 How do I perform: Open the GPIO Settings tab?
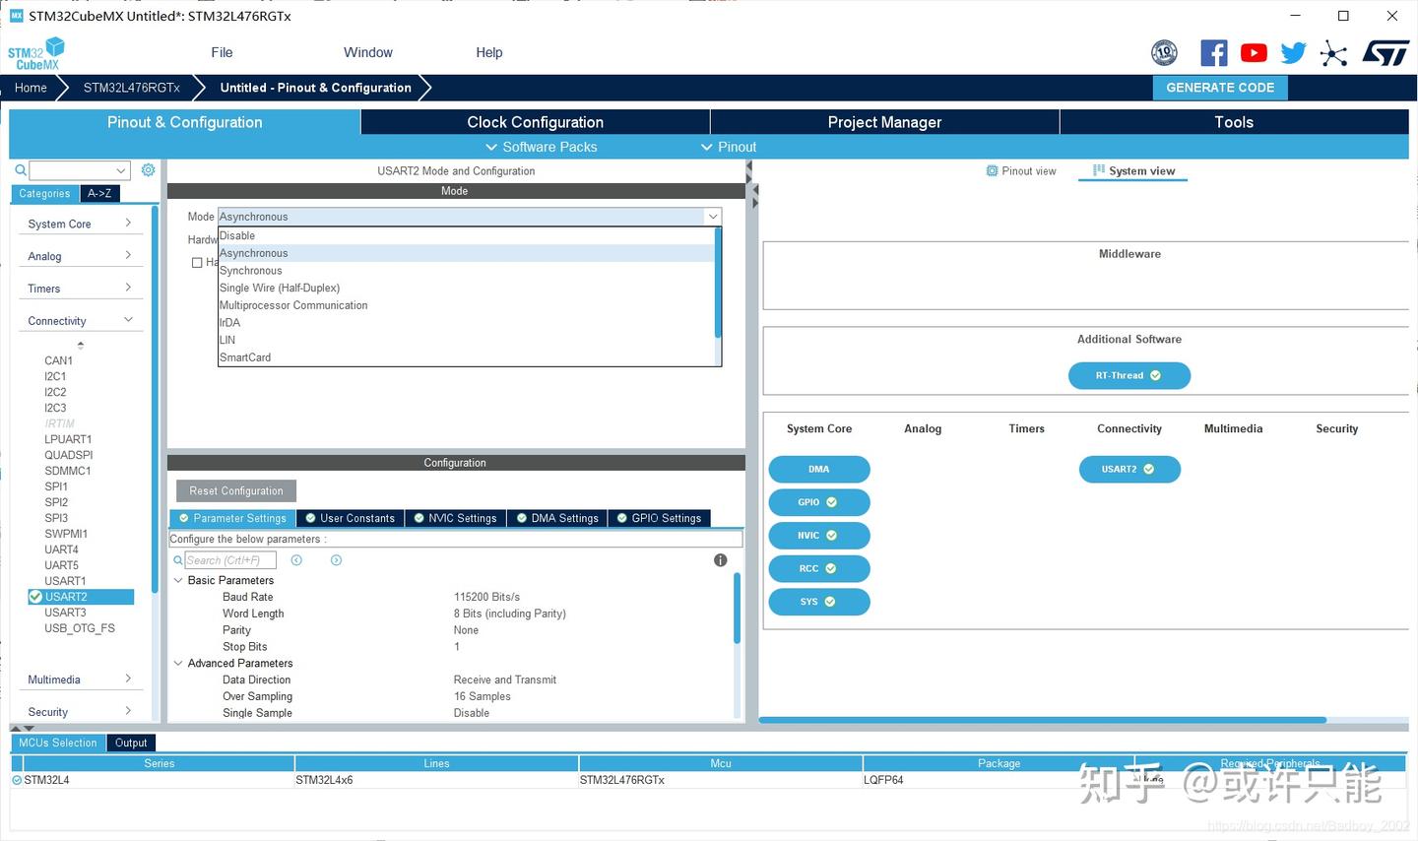click(x=659, y=518)
